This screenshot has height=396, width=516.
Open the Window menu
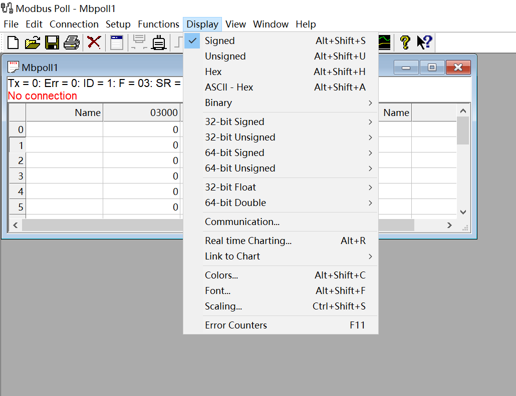271,24
